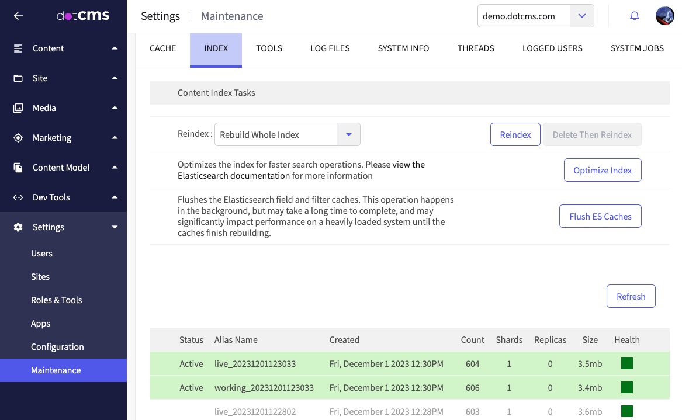This screenshot has width=682, height=420.
Task: Click the Content menu list icon
Action: pyautogui.click(x=18, y=48)
